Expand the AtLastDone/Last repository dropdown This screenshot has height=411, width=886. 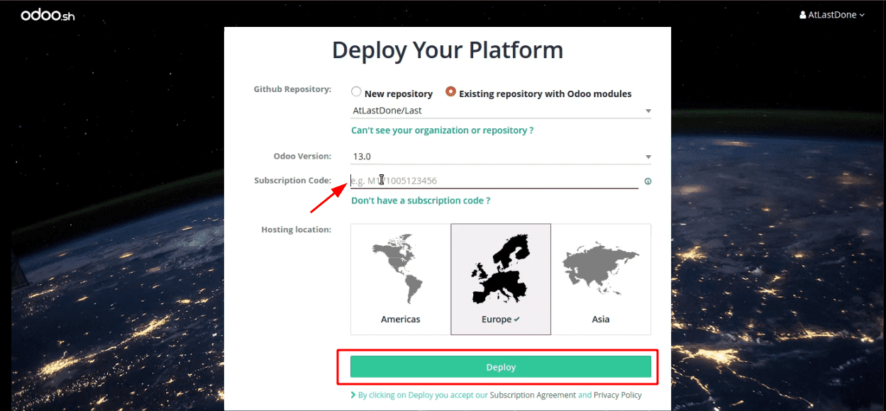tap(501, 111)
